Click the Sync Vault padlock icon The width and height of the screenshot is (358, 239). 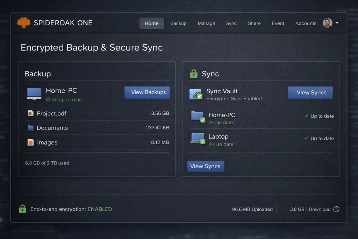194,74
